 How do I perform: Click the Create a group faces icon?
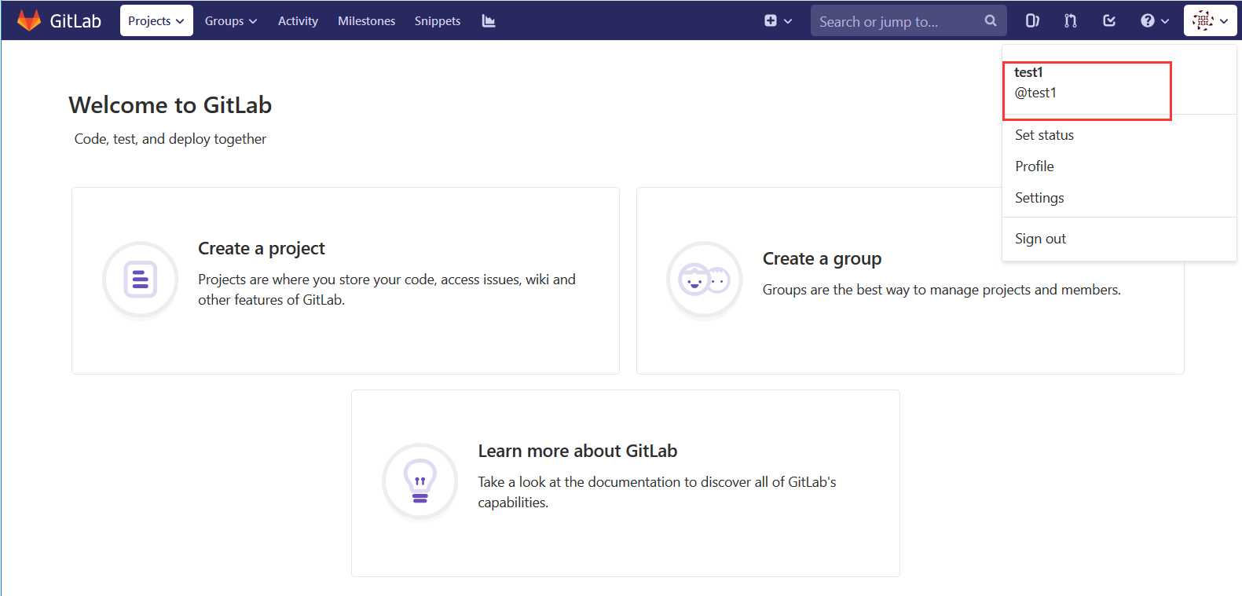click(705, 280)
